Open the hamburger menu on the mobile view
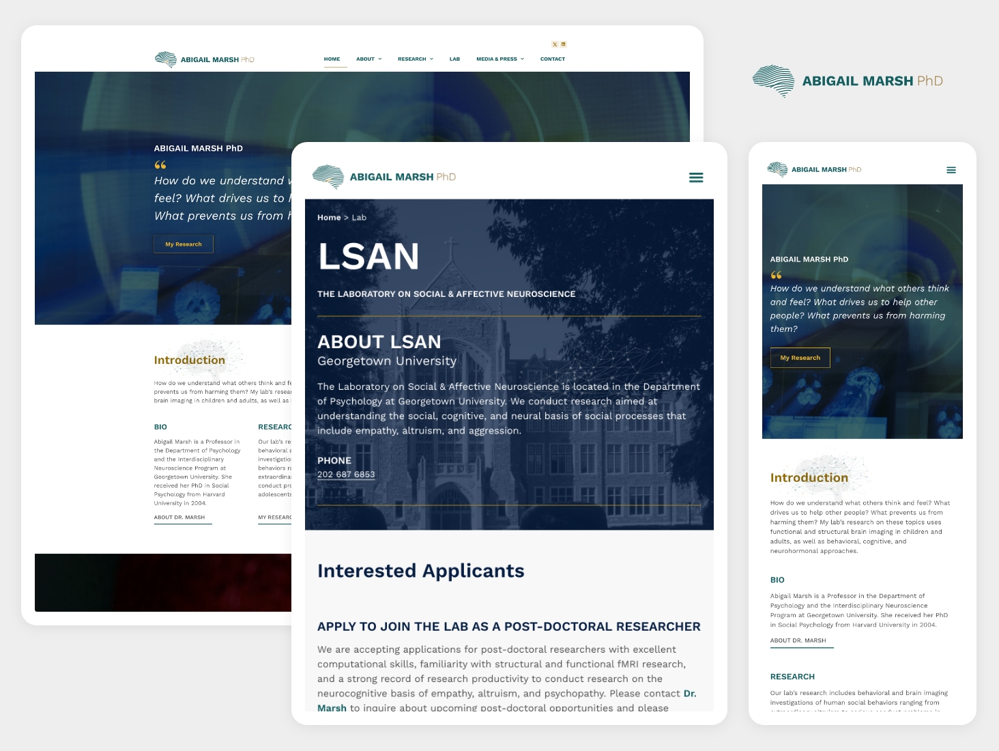Image resolution: width=999 pixels, height=751 pixels. 951,170
